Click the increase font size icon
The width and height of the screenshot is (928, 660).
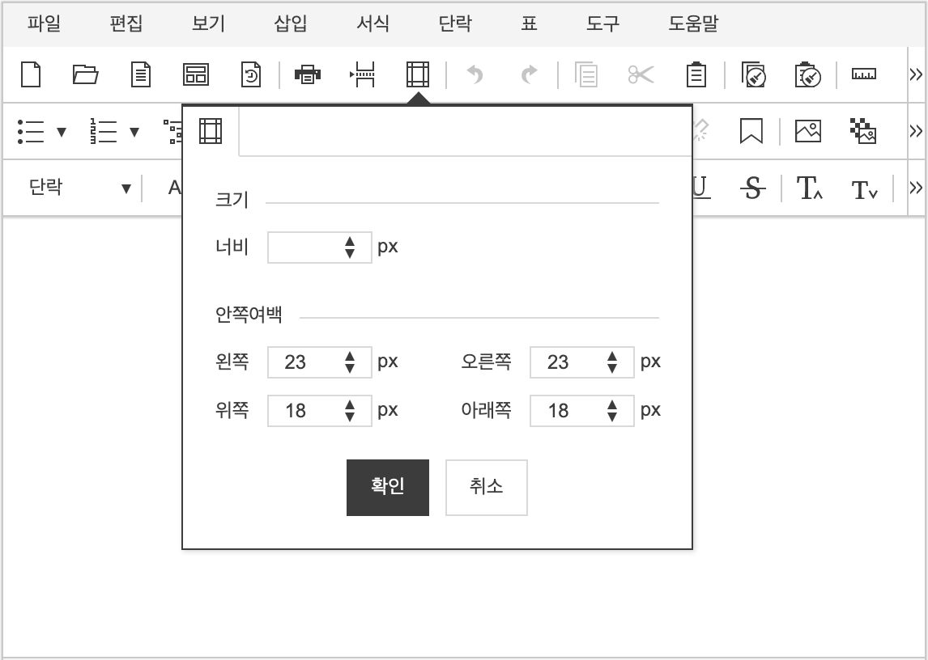pos(809,188)
